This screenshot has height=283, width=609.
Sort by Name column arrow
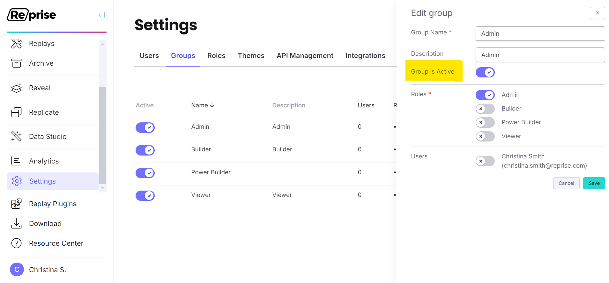point(212,105)
